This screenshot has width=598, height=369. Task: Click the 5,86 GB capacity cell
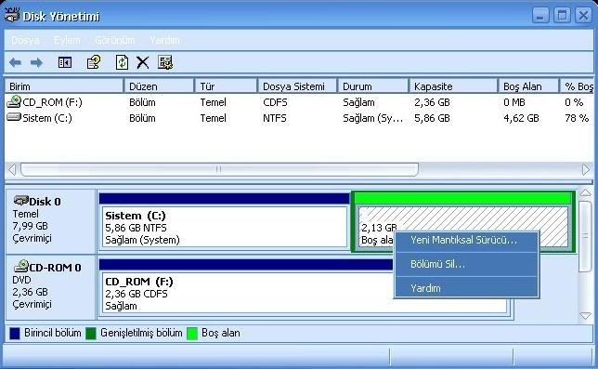tap(432, 118)
